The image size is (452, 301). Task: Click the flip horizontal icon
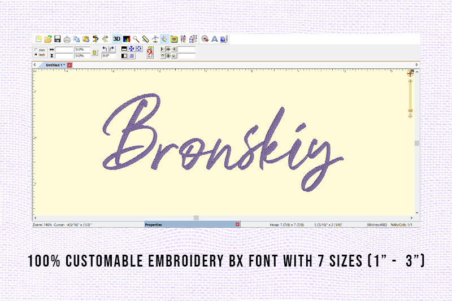pos(124,55)
